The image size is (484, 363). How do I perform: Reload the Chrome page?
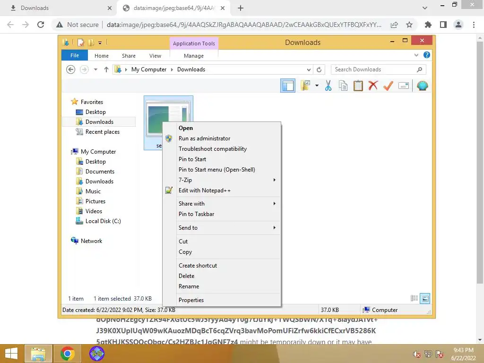point(41,25)
